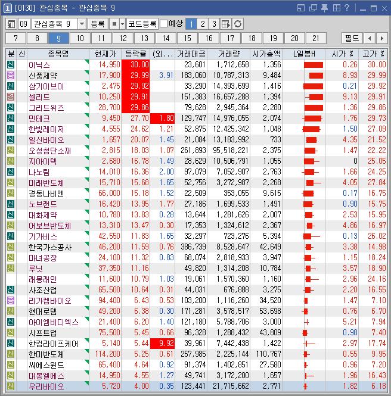Viewport: 391px width, 396px height.
Task: Click the 경 badge beside 셀리드
Action: pyautogui.click(x=11, y=96)
